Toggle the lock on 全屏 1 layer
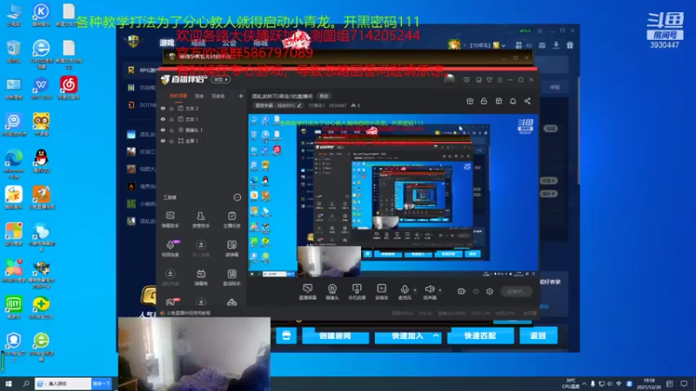The width and height of the screenshot is (696, 391). click(x=171, y=141)
